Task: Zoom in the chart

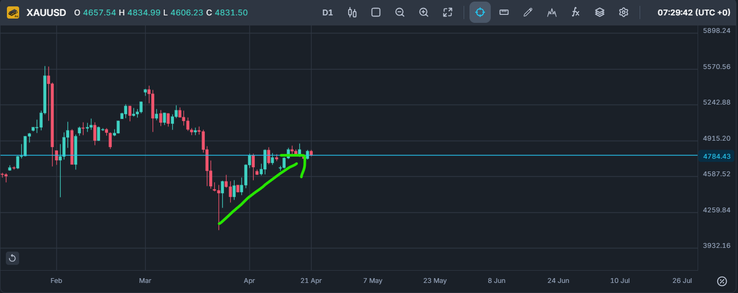Action: 424,12
